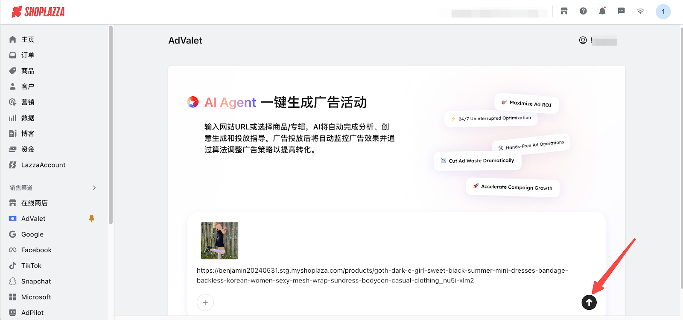Viewport: 683px width, 320px height.
Task: Click the product URL text input field
Action: [382, 276]
